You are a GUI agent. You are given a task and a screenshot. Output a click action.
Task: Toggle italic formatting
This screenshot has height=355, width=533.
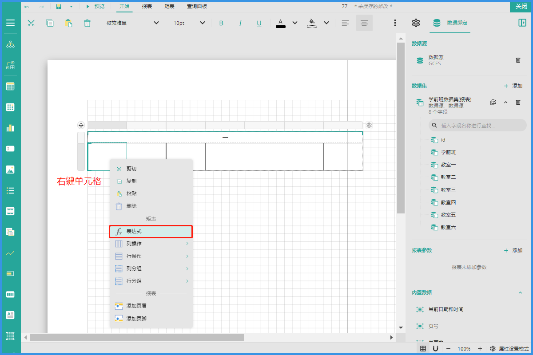click(240, 23)
